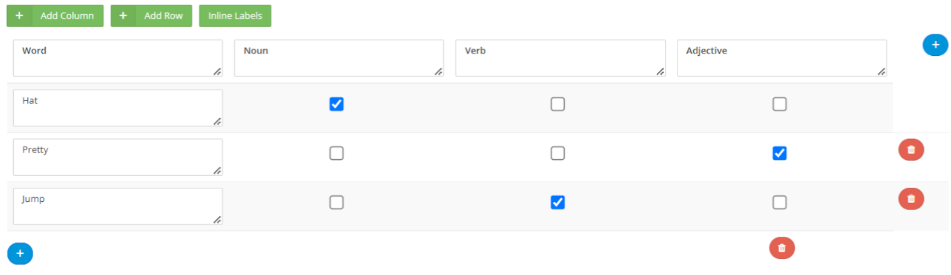The image size is (951, 275).
Task: Click into the Jump row label field
Action: click(x=118, y=207)
